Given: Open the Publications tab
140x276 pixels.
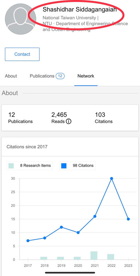Looking at the screenshot, I should [47, 76].
